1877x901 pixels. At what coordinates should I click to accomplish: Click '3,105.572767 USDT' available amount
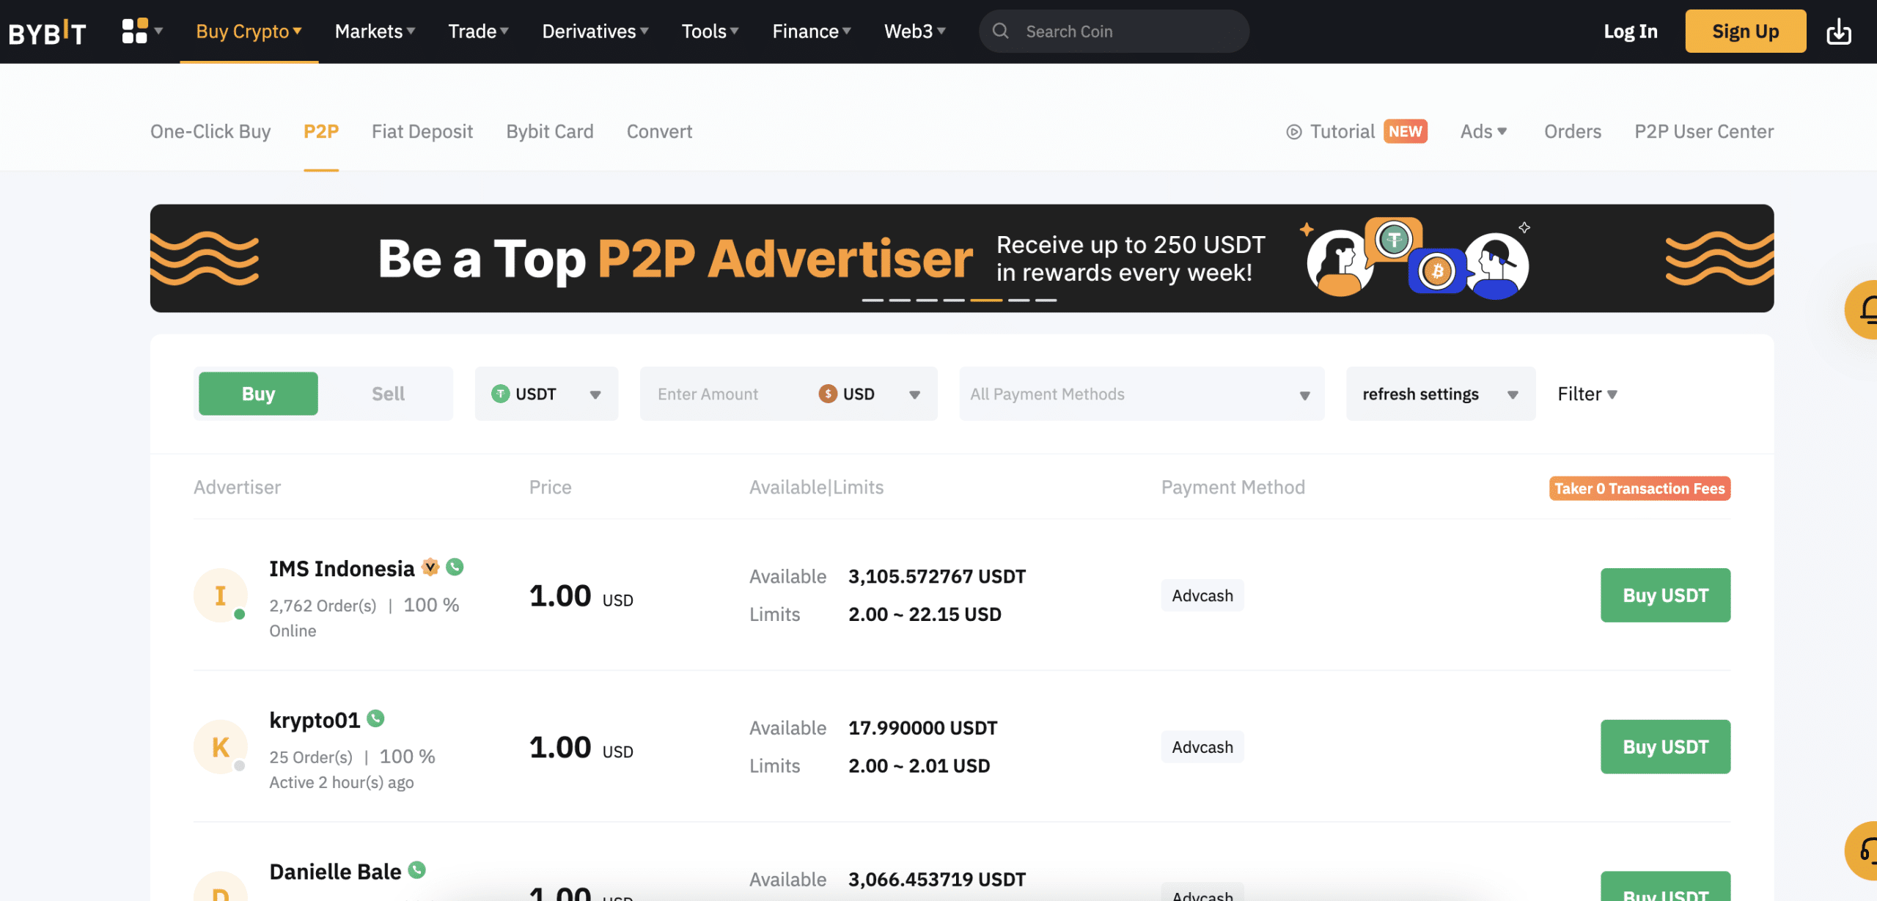point(937,576)
